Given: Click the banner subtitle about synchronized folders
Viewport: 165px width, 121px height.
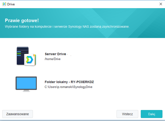Looking at the screenshot, I should click(x=67, y=27).
